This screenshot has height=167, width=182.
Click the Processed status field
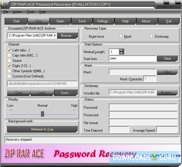coord(143,115)
